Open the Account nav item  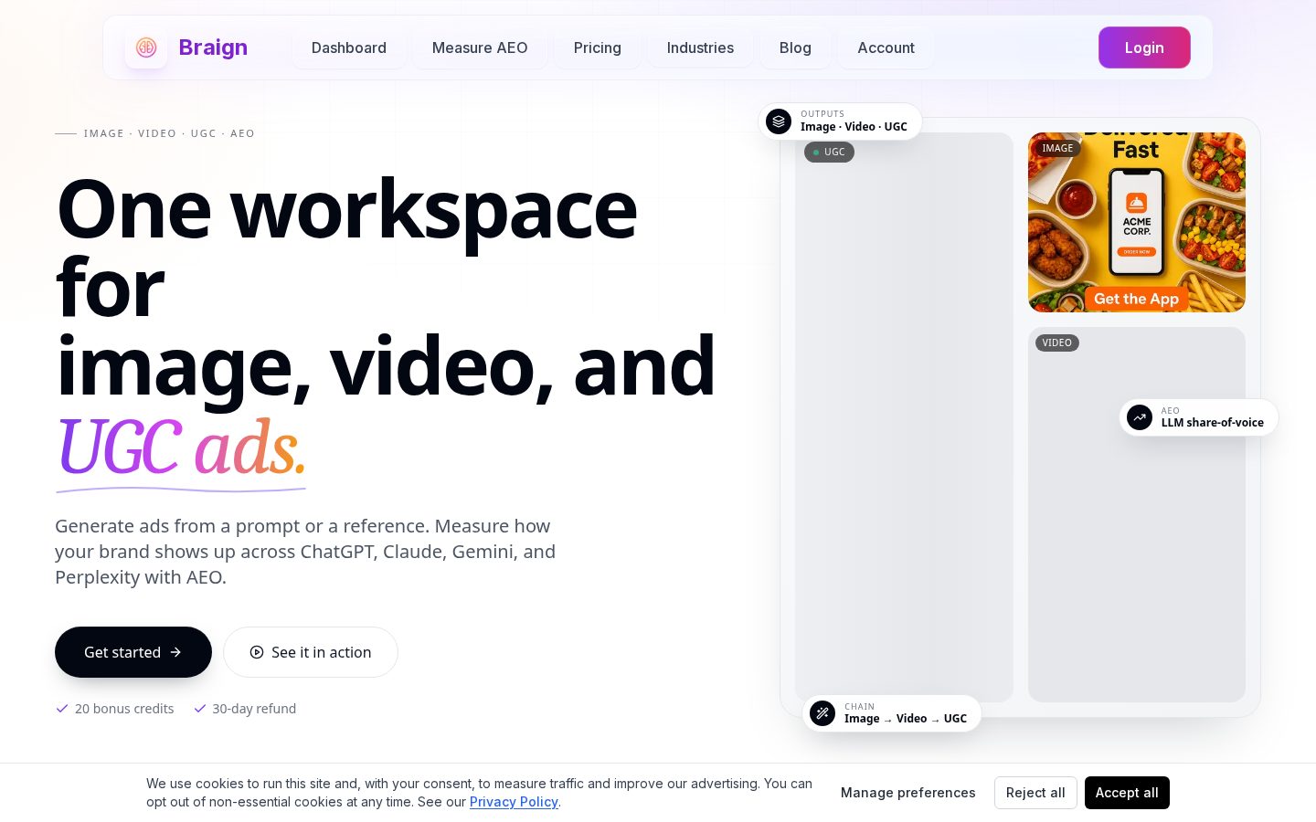pyautogui.click(x=886, y=47)
